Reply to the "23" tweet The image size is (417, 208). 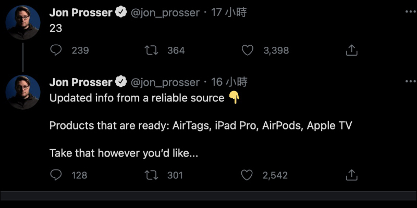tap(56, 50)
